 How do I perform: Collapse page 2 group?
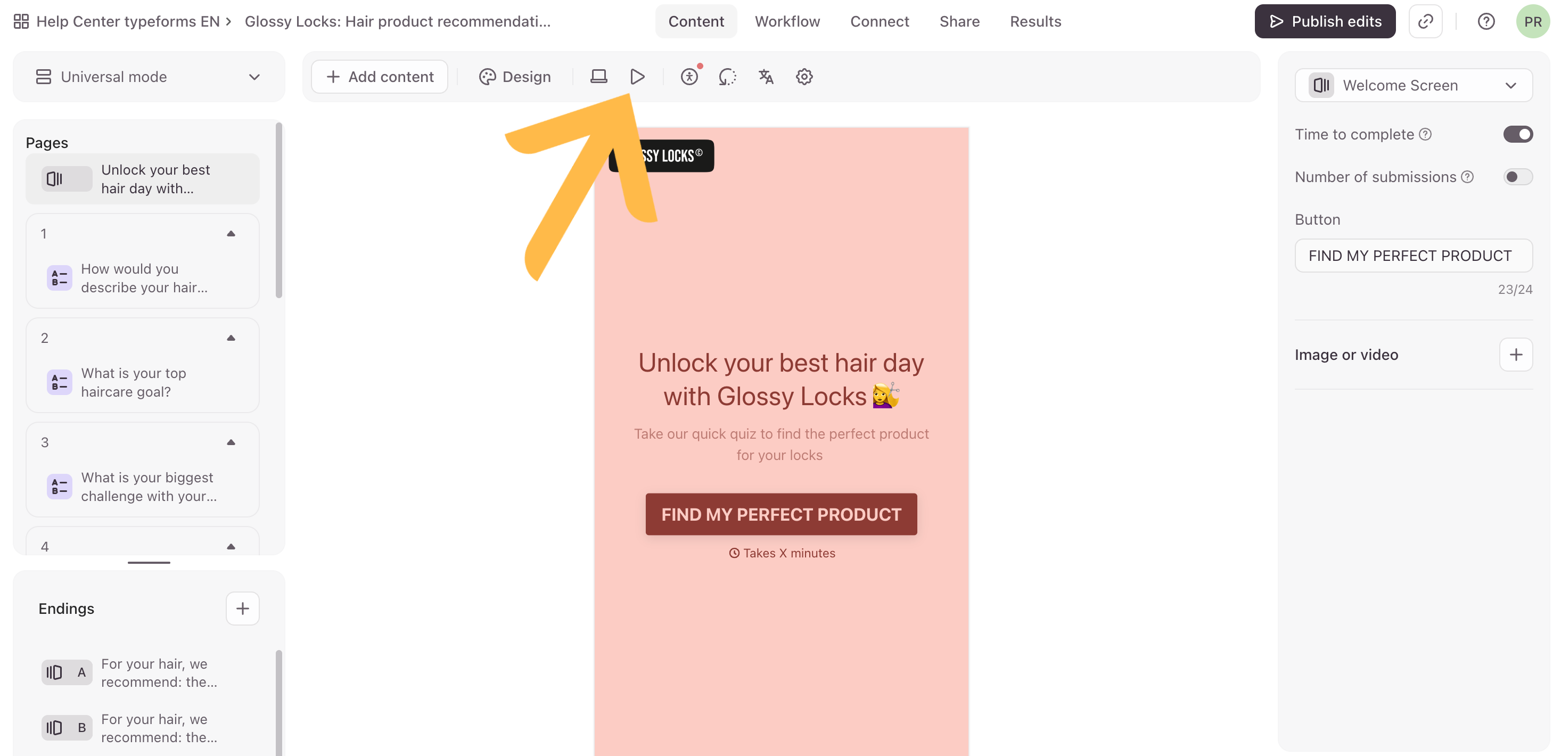231,338
